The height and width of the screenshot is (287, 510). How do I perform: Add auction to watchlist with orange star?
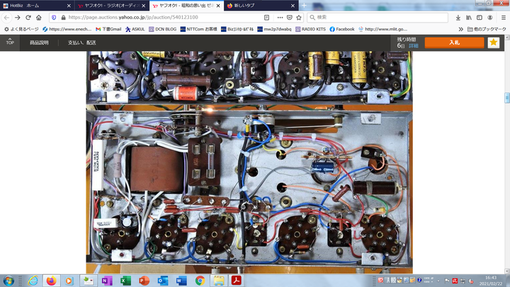click(493, 43)
